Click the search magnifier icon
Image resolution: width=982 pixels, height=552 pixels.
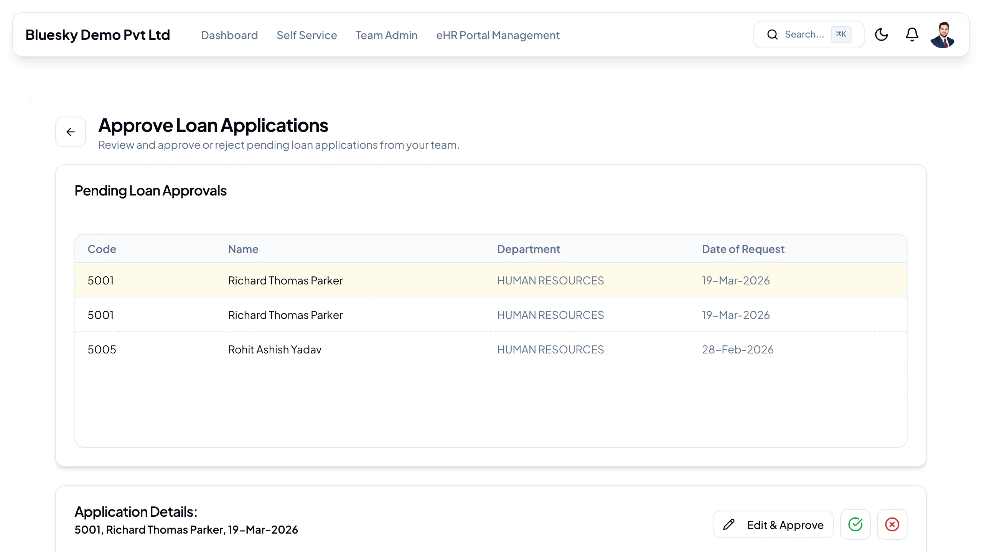(x=773, y=35)
